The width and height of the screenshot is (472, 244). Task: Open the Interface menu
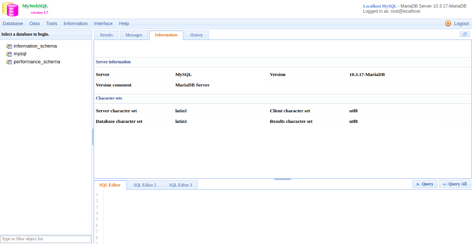[x=103, y=23]
